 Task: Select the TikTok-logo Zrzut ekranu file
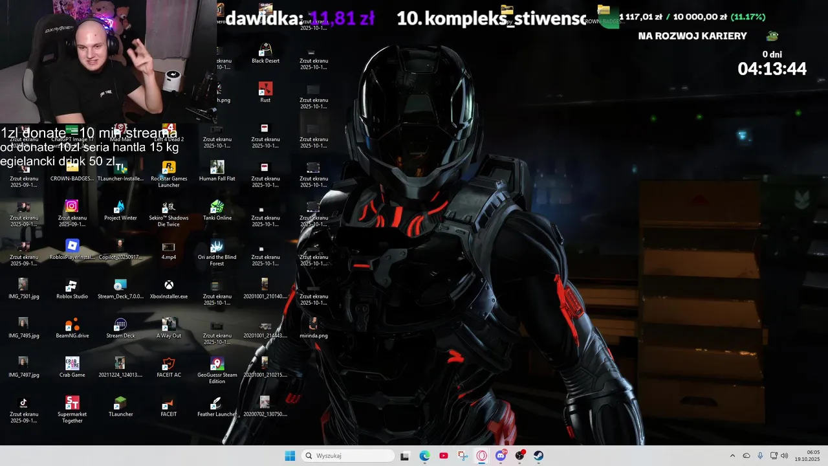[24, 410]
